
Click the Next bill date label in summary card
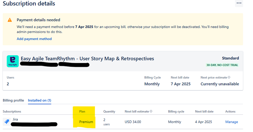coord(180,78)
